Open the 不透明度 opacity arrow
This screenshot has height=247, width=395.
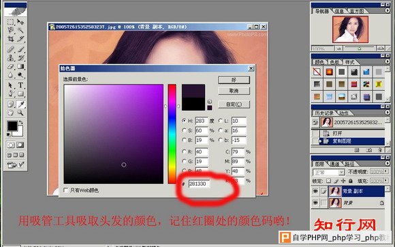point(385,171)
